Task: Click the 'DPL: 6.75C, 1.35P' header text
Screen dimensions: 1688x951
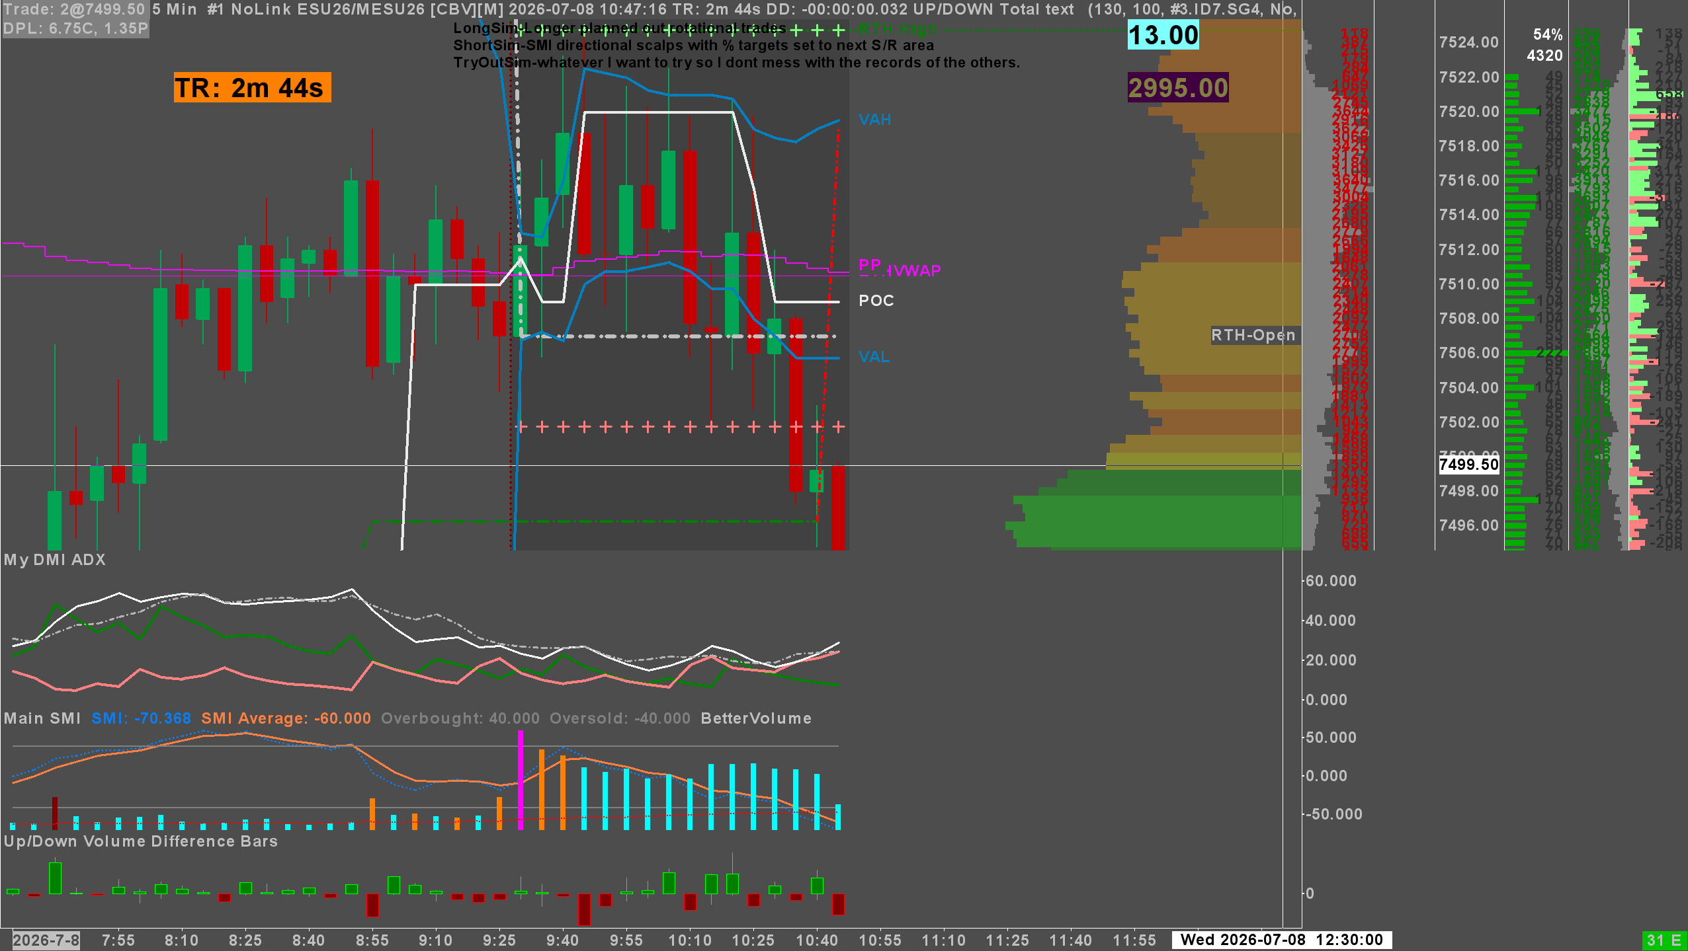Action: (75, 28)
